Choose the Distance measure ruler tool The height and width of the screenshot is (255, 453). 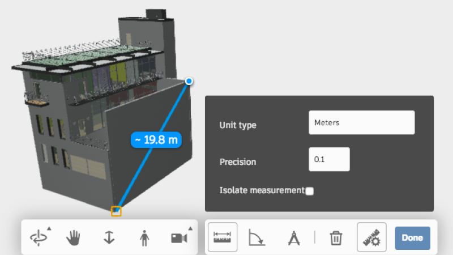(223, 237)
